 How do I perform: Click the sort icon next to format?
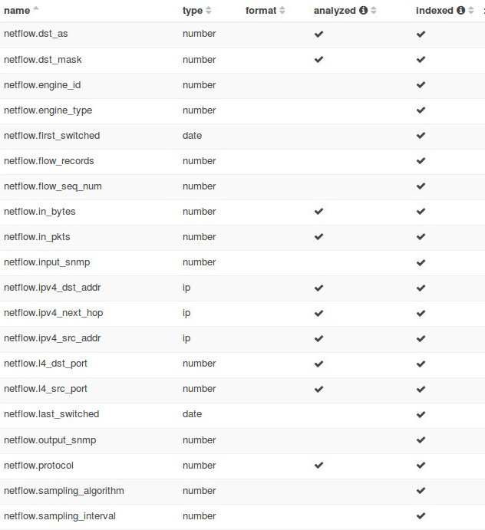(282, 11)
